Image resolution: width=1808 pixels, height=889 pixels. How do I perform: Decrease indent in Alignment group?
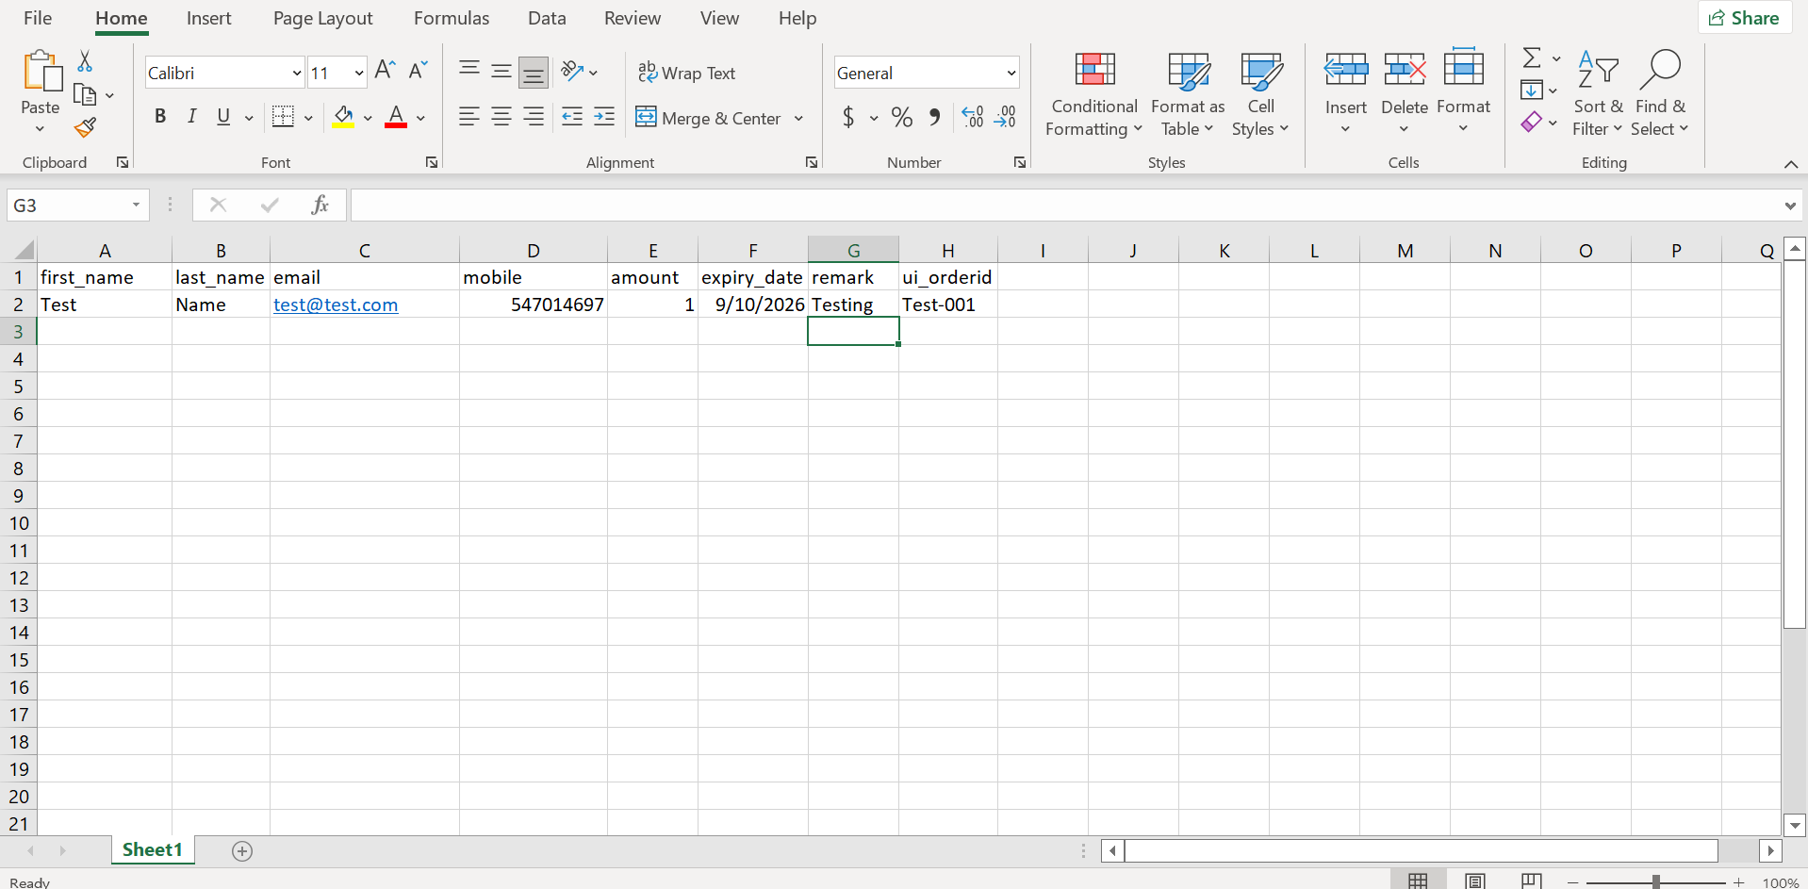(x=572, y=116)
